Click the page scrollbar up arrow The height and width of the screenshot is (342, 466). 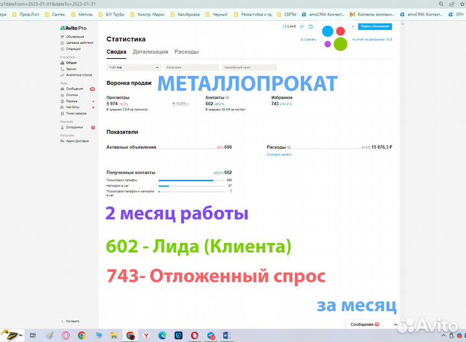403,24
